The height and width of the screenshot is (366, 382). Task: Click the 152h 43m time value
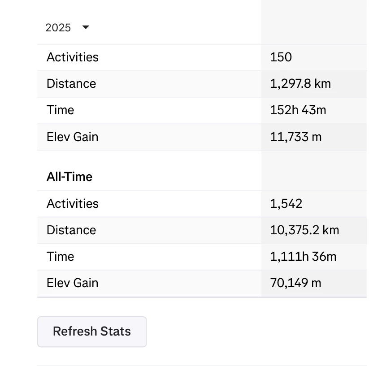[298, 110]
